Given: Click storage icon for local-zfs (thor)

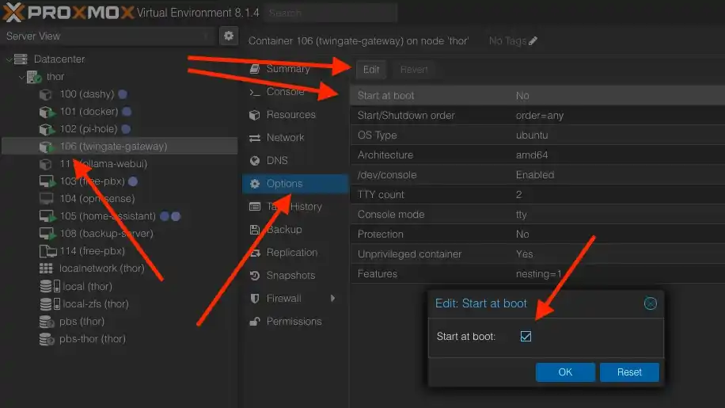Looking at the screenshot, I should pos(50,304).
